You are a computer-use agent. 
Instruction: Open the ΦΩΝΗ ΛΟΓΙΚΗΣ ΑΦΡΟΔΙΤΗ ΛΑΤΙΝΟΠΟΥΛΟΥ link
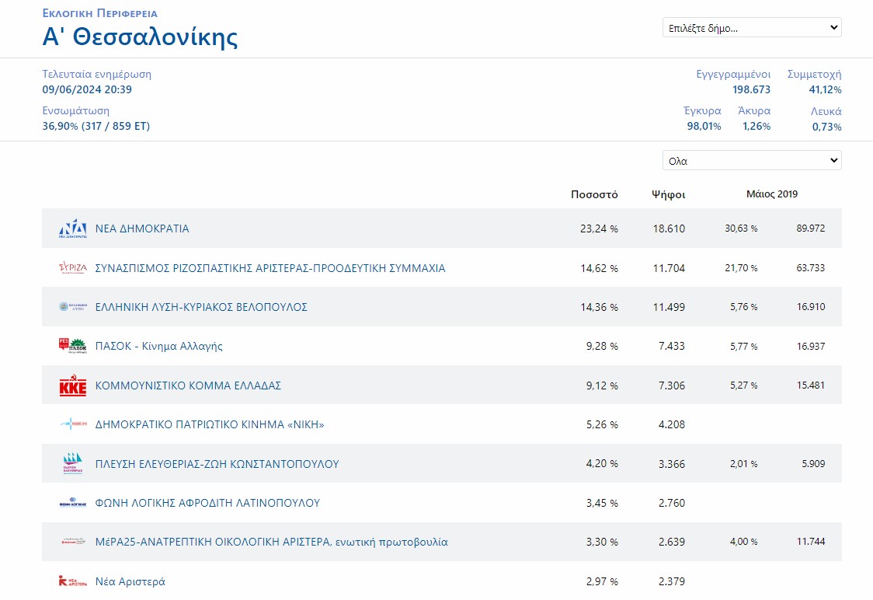207,503
